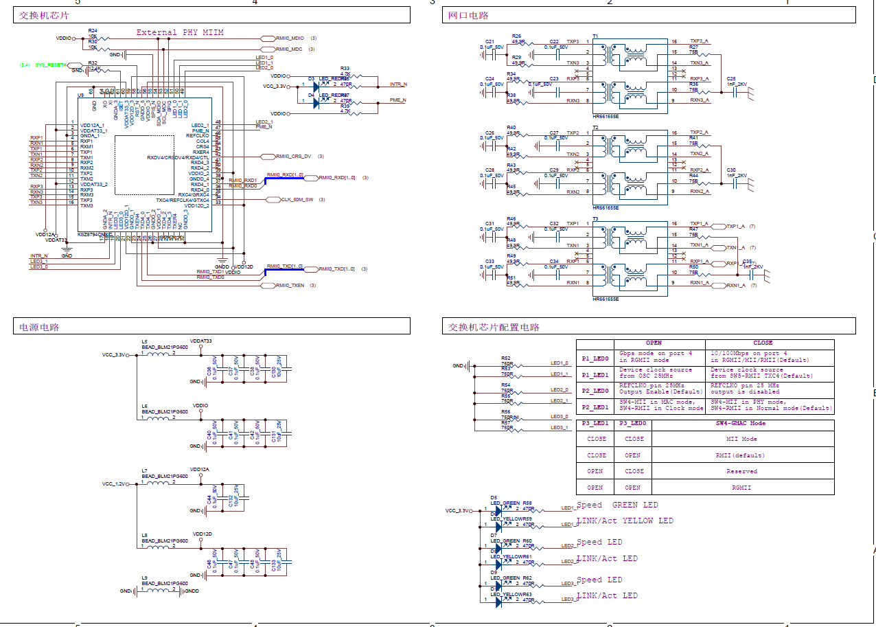Viewport: 876px width, 627px height.
Task: Select the T2 transformer block
Action: (631, 168)
